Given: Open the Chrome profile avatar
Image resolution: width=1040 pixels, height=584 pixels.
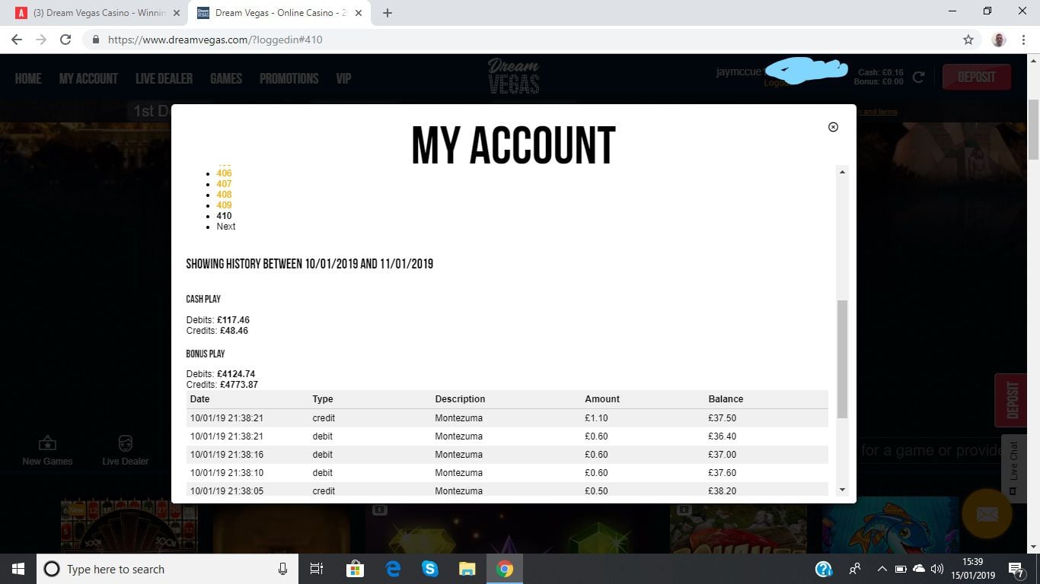Looking at the screenshot, I should [x=1000, y=40].
